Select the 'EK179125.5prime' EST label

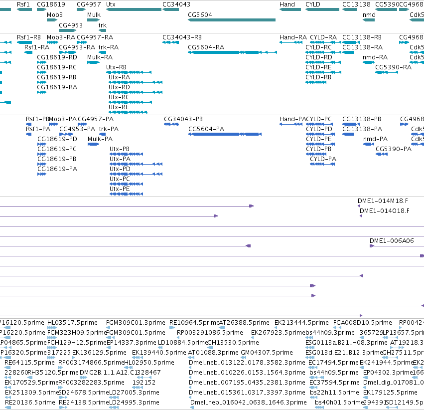tap(390, 393)
